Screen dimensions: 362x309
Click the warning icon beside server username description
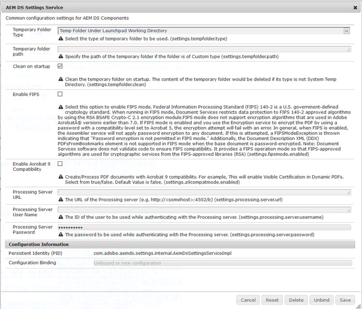pos(61,217)
